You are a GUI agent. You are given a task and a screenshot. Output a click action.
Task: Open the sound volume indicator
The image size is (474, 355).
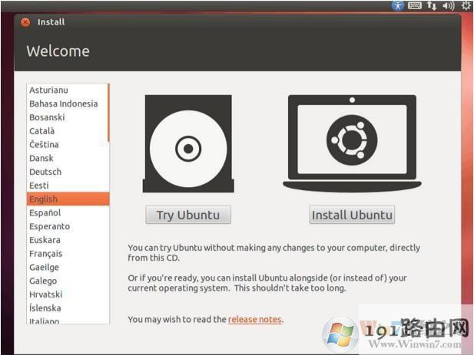coord(449,5)
